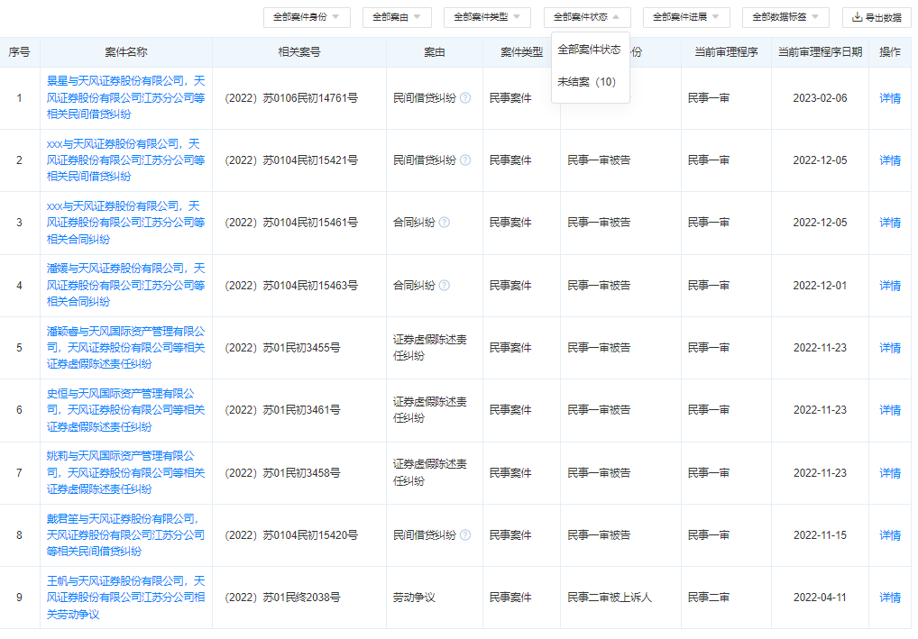Click the 案由 column header
The image size is (918, 639).
point(435,52)
